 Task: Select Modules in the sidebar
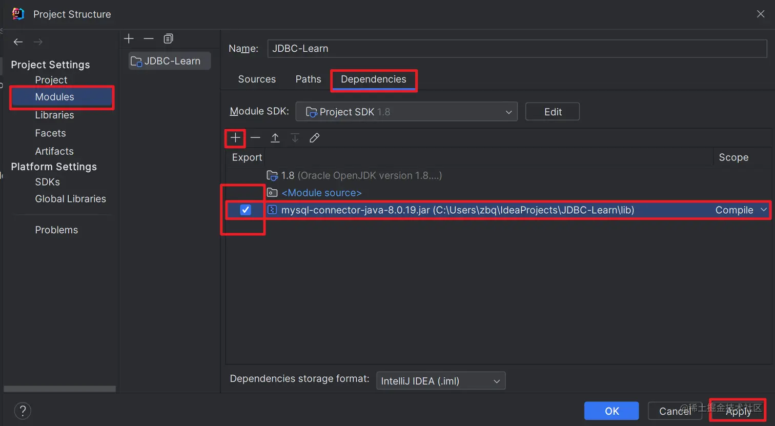click(62, 97)
